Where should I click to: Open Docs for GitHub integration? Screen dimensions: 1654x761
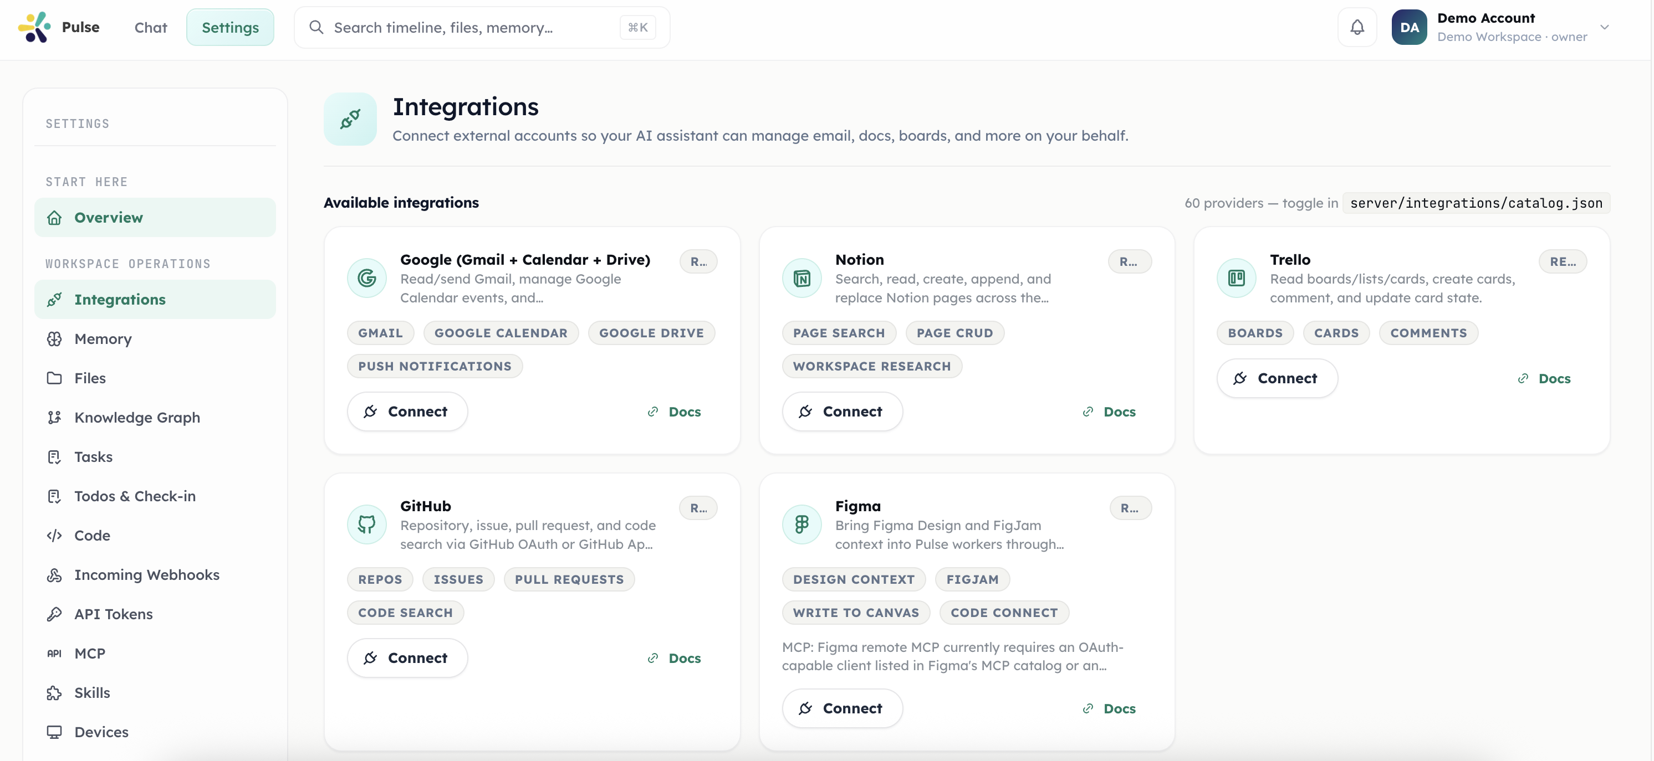(x=673, y=657)
